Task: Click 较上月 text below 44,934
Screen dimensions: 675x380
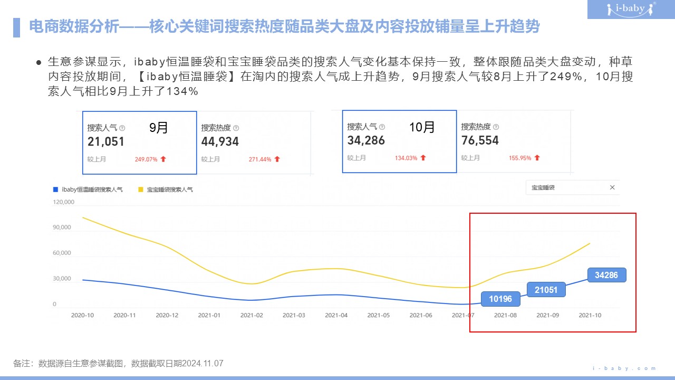Action: click(x=210, y=159)
